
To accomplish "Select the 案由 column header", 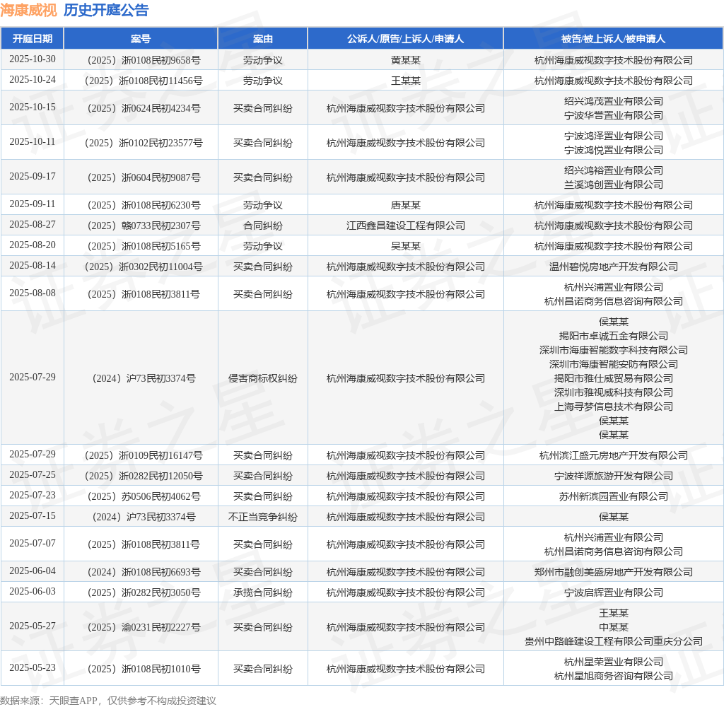I will (x=263, y=39).
